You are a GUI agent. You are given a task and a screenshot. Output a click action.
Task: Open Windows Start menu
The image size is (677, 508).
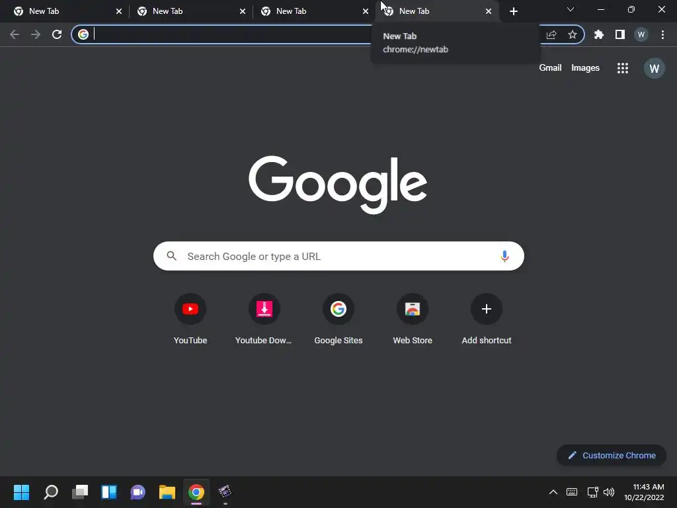pos(22,492)
